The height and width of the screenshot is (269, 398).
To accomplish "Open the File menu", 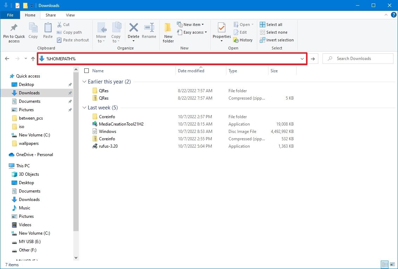I will pyautogui.click(x=10, y=15).
